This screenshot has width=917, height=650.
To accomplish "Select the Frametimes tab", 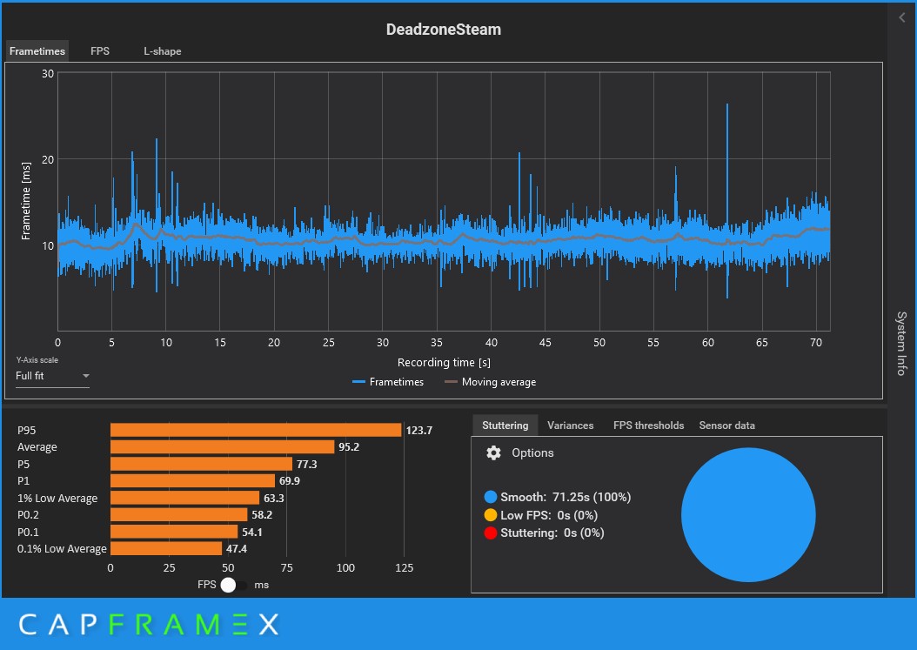I will [x=37, y=50].
